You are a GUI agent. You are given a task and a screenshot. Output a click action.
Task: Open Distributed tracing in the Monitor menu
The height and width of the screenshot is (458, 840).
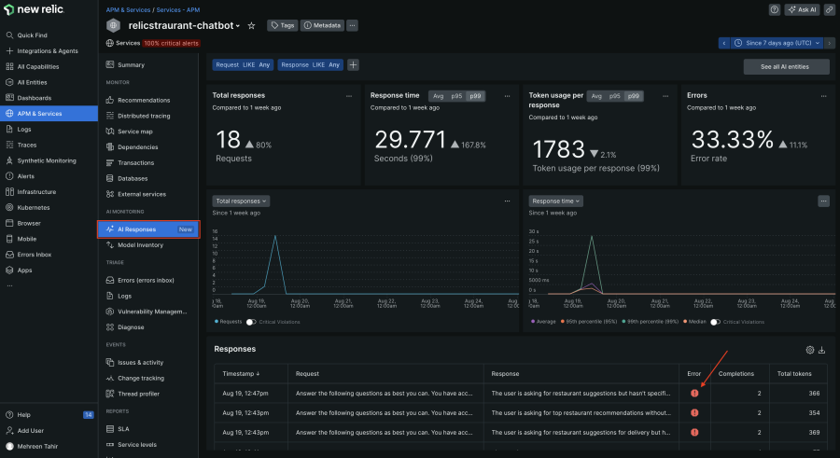[144, 116]
